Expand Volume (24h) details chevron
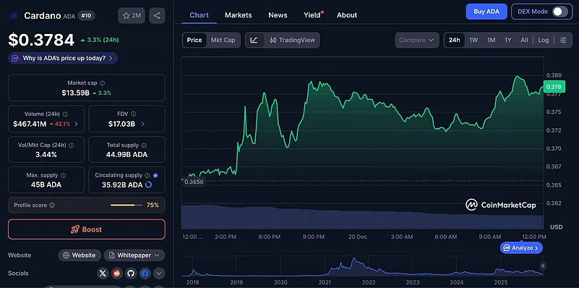 77,124
